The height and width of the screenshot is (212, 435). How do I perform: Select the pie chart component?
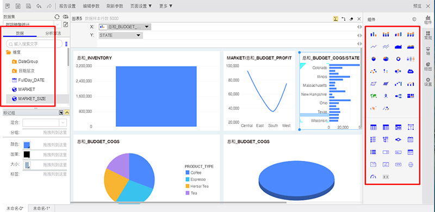click(374, 59)
